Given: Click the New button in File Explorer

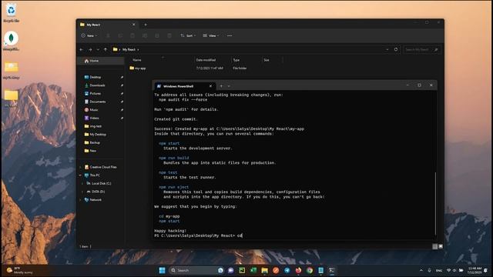Looking at the screenshot, I should pyautogui.click(x=89, y=36).
